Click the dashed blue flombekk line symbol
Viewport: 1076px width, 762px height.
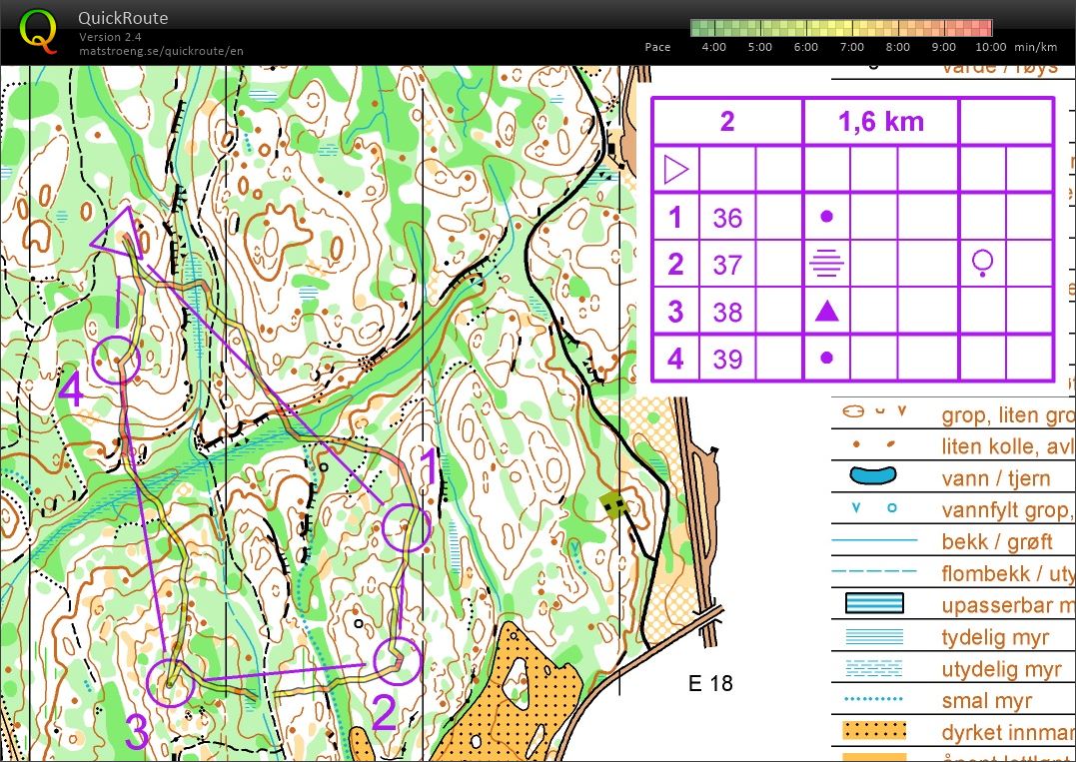pyautogui.click(x=874, y=570)
